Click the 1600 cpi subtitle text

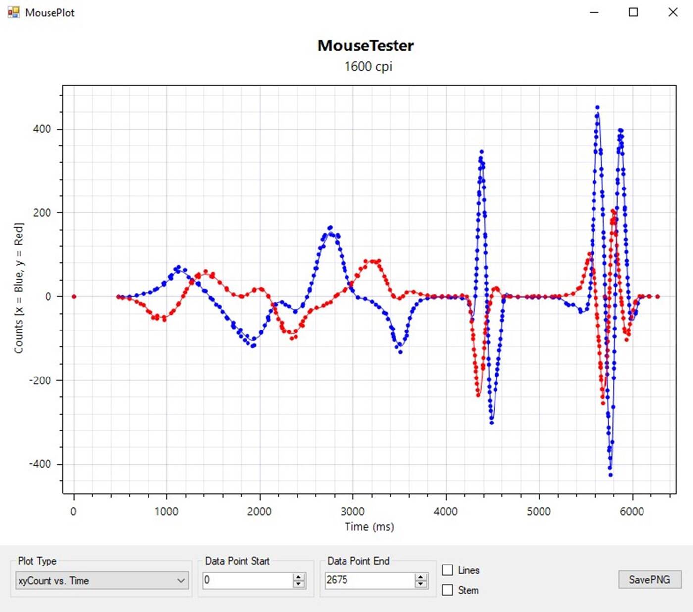(x=368, y=66)
